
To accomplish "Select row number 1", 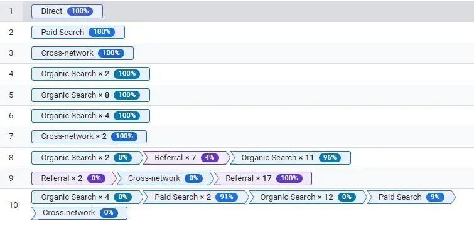I will [x=11, y=11].
